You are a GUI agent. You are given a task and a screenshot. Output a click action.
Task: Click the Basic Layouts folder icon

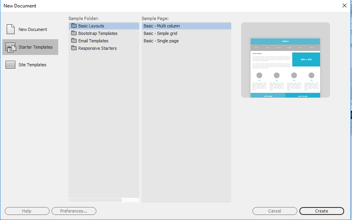(74, 26)
